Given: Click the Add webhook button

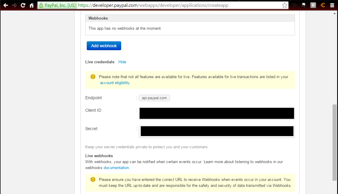Looking at the screenshot, I should (x=104, y=46).
